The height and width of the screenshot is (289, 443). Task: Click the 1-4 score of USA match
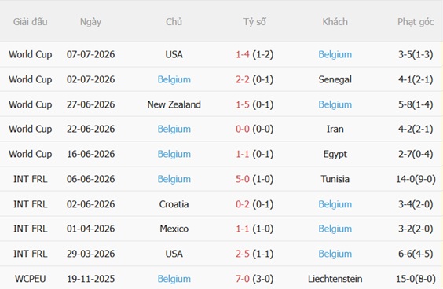pyautogui.click(x=243, y=54)
